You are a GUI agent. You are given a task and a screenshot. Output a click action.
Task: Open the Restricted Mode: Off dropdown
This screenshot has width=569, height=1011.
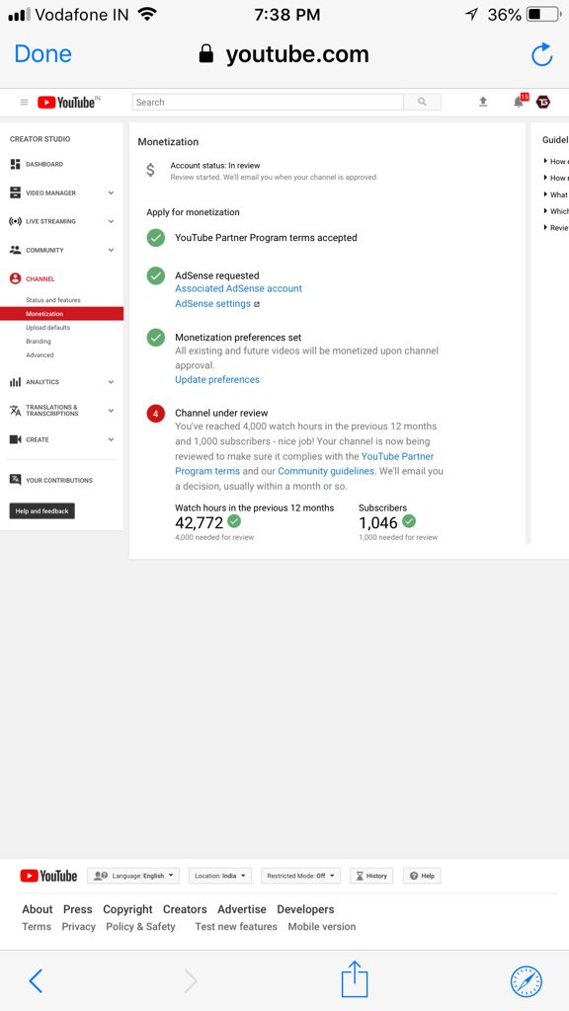(300, 876)
